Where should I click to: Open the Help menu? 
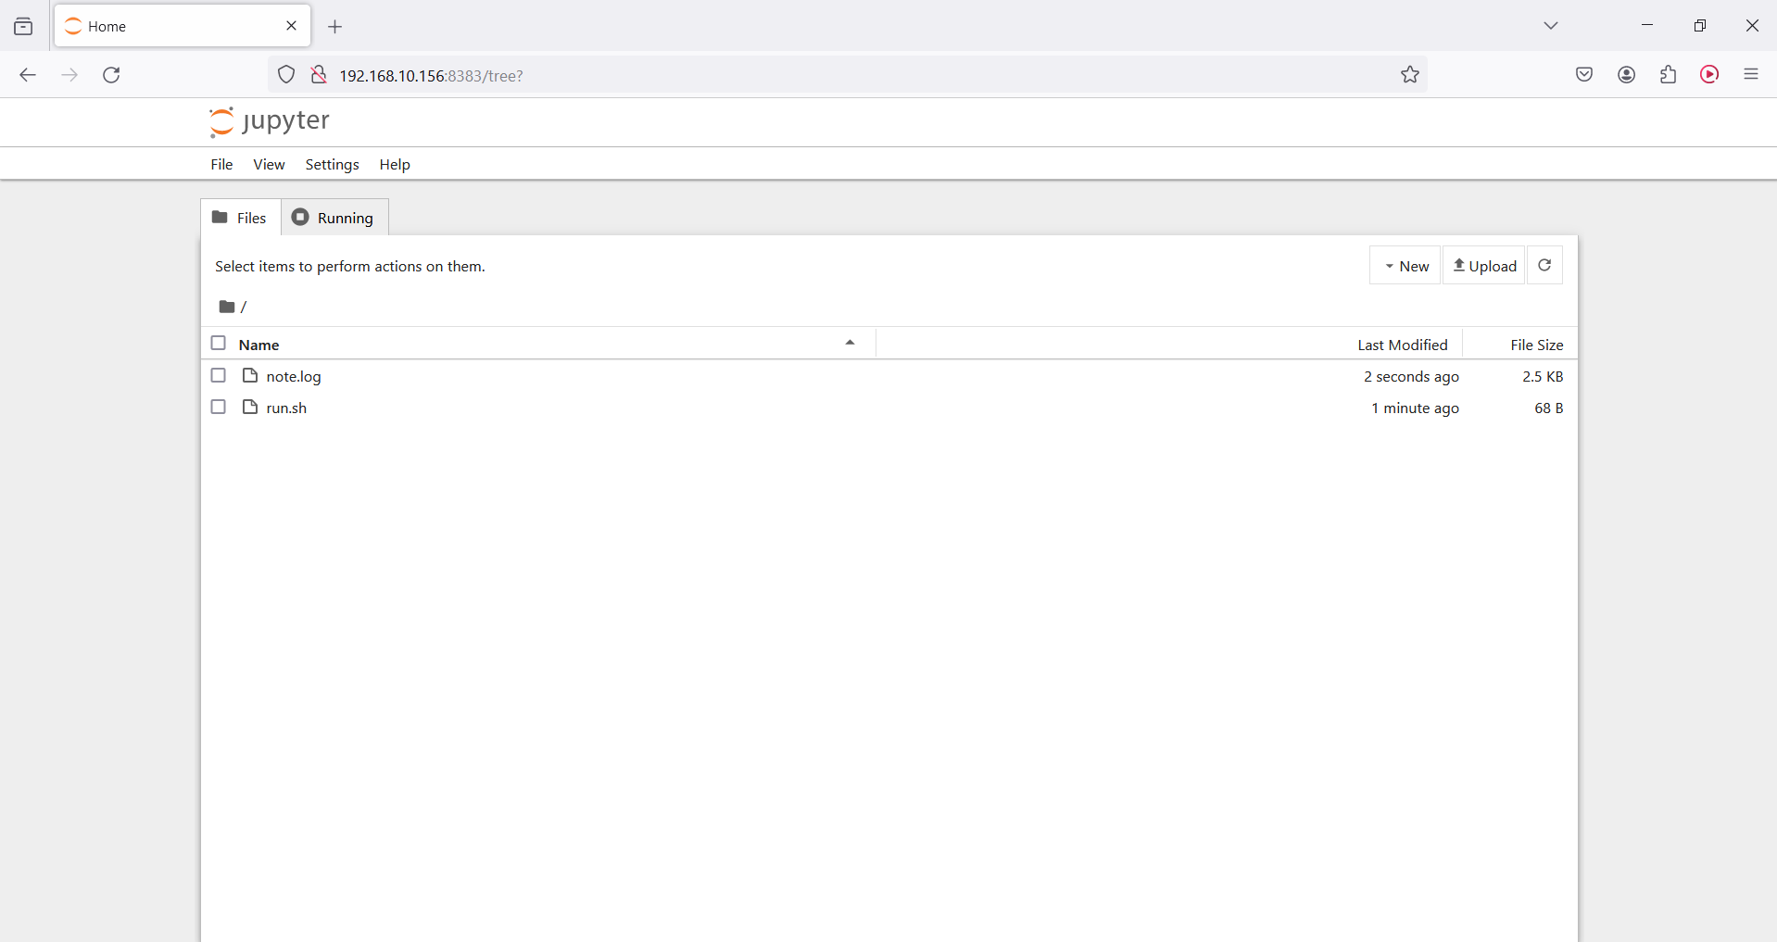pyautogui.click(x=395, y=164)
